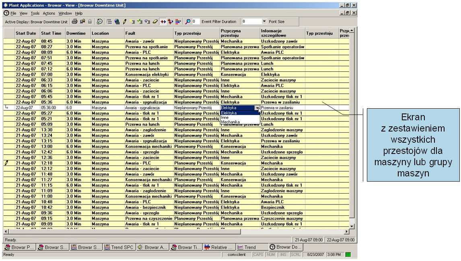Click the Start Time column header
The height and width of the screenshot is (261, 461).
pos(52,33)
